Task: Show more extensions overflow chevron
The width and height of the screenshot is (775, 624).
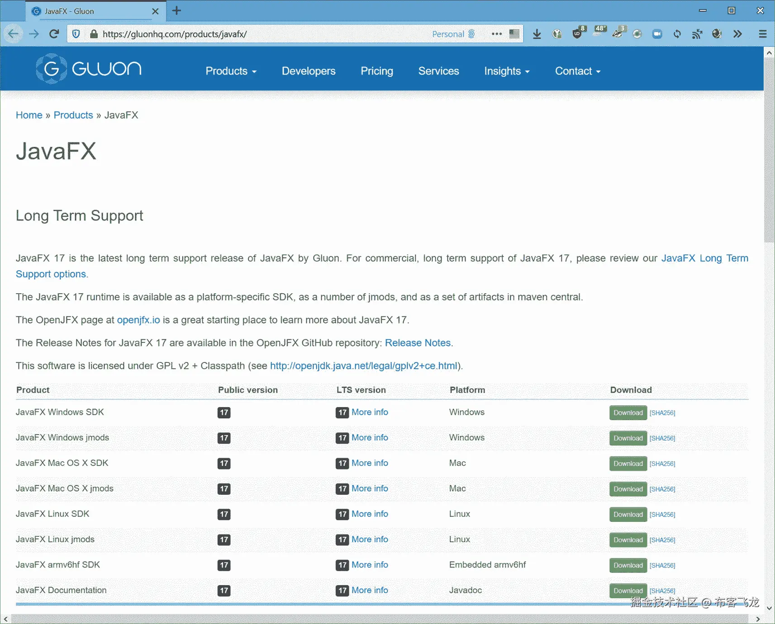Action: (738, 34)
